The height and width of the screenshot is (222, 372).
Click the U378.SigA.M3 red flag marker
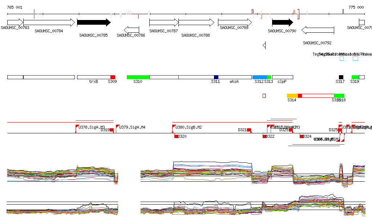[77, 127]
